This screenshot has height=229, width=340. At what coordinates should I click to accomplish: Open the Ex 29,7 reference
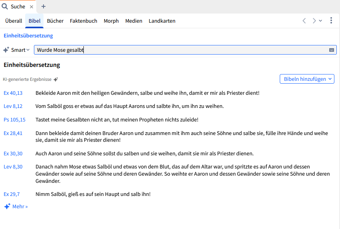point(12,194)
